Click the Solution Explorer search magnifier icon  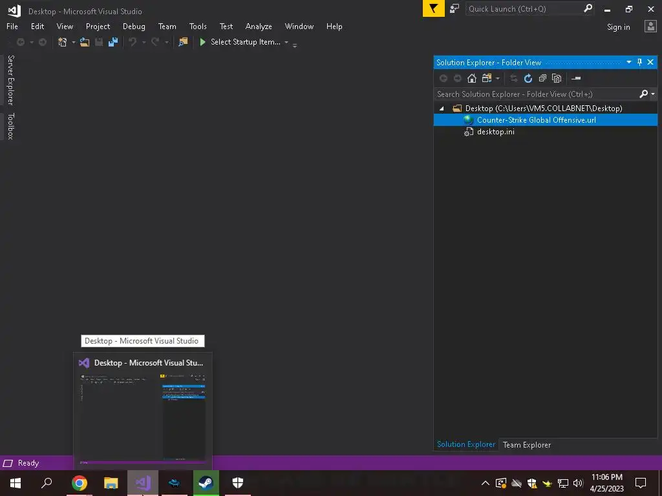coord(643,94)
